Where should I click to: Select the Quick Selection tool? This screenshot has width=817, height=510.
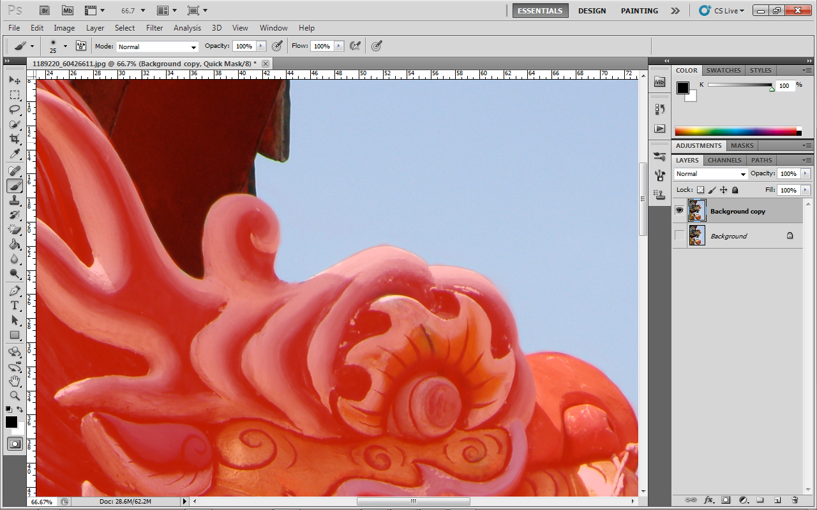point(15,124)
